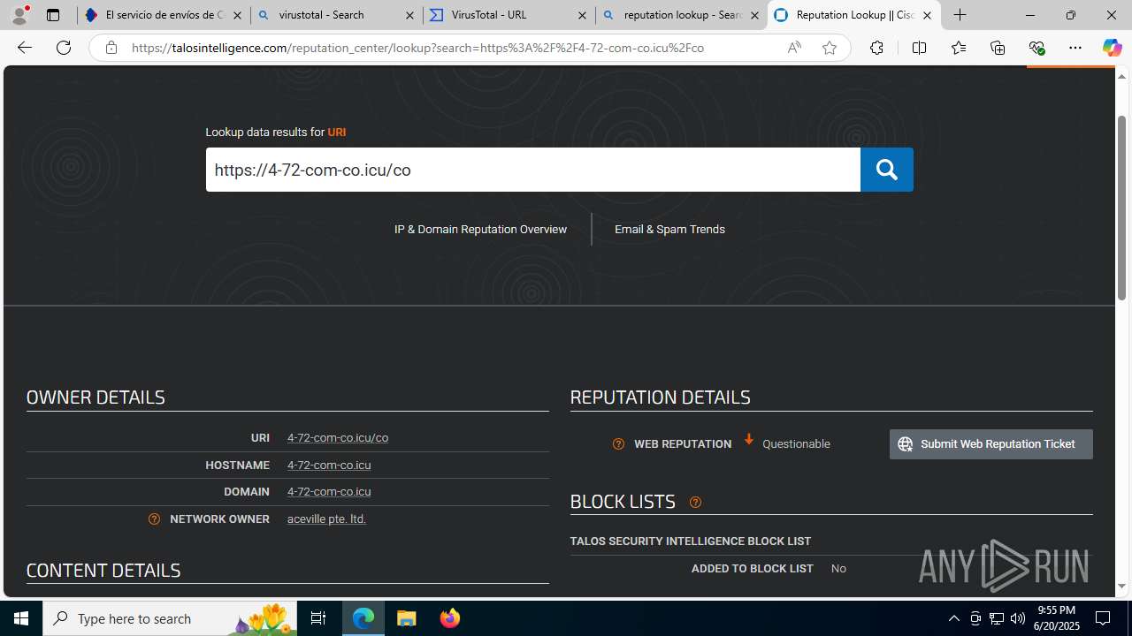
Task: Open the 4-72-com-co.icu/co URI link
Action: tap(338, 438)
